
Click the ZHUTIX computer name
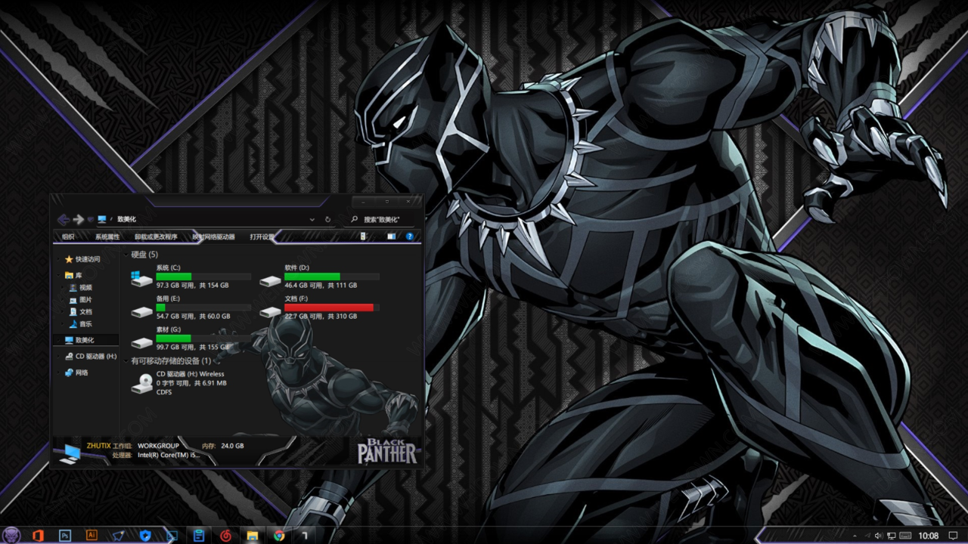(x=99, y=446)
